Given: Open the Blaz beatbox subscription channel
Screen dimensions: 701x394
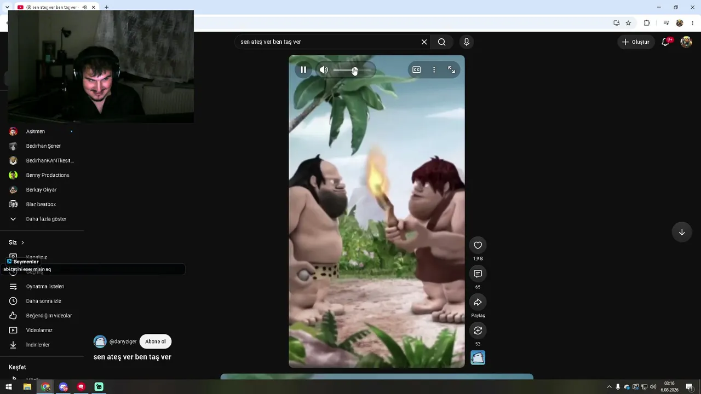Looking at the screenshot, I should [42, 204].
